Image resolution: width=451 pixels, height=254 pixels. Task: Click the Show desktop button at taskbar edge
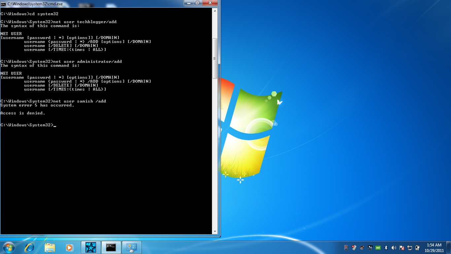click(449, 247)
